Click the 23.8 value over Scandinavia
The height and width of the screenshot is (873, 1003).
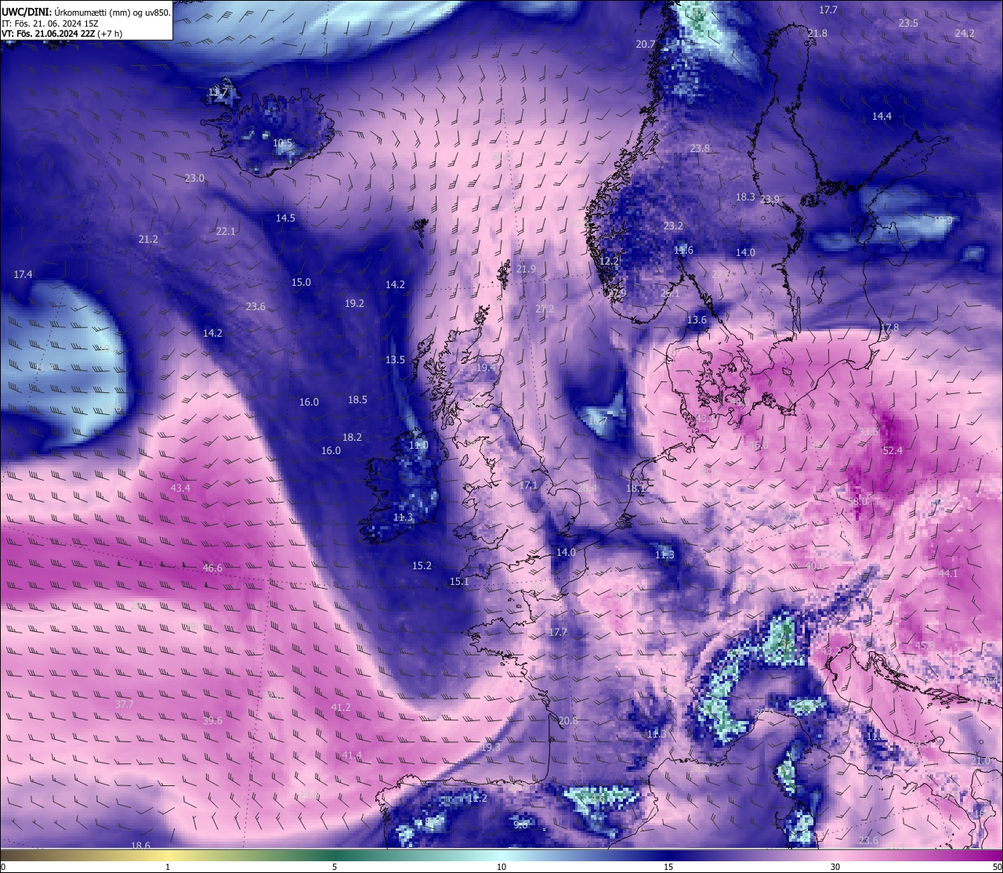point(700,148)
